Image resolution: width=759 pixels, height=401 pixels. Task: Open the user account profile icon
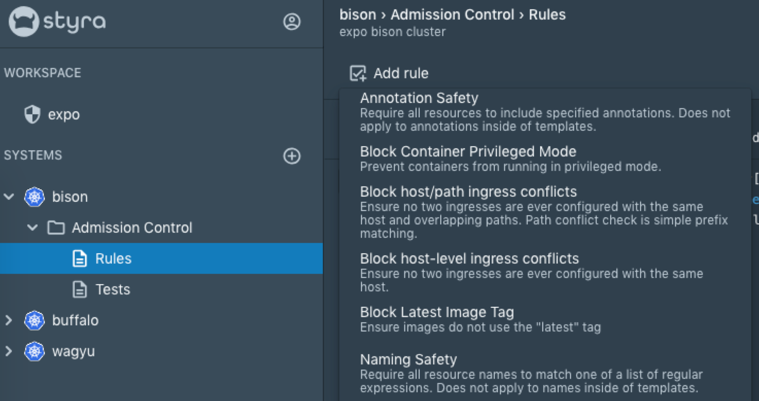pos(292,22)
